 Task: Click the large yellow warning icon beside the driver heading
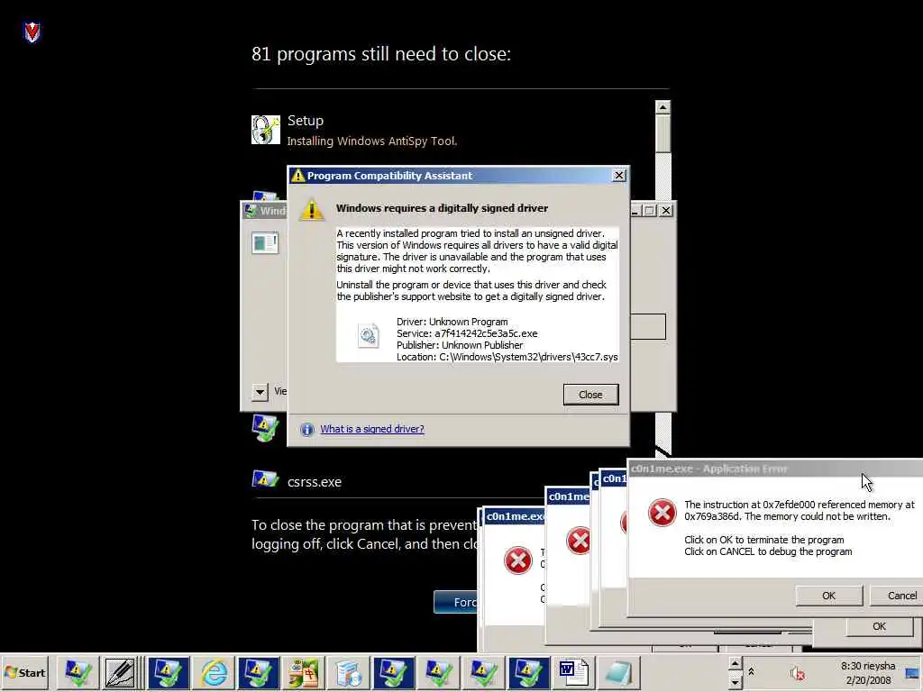click(311, 210)
